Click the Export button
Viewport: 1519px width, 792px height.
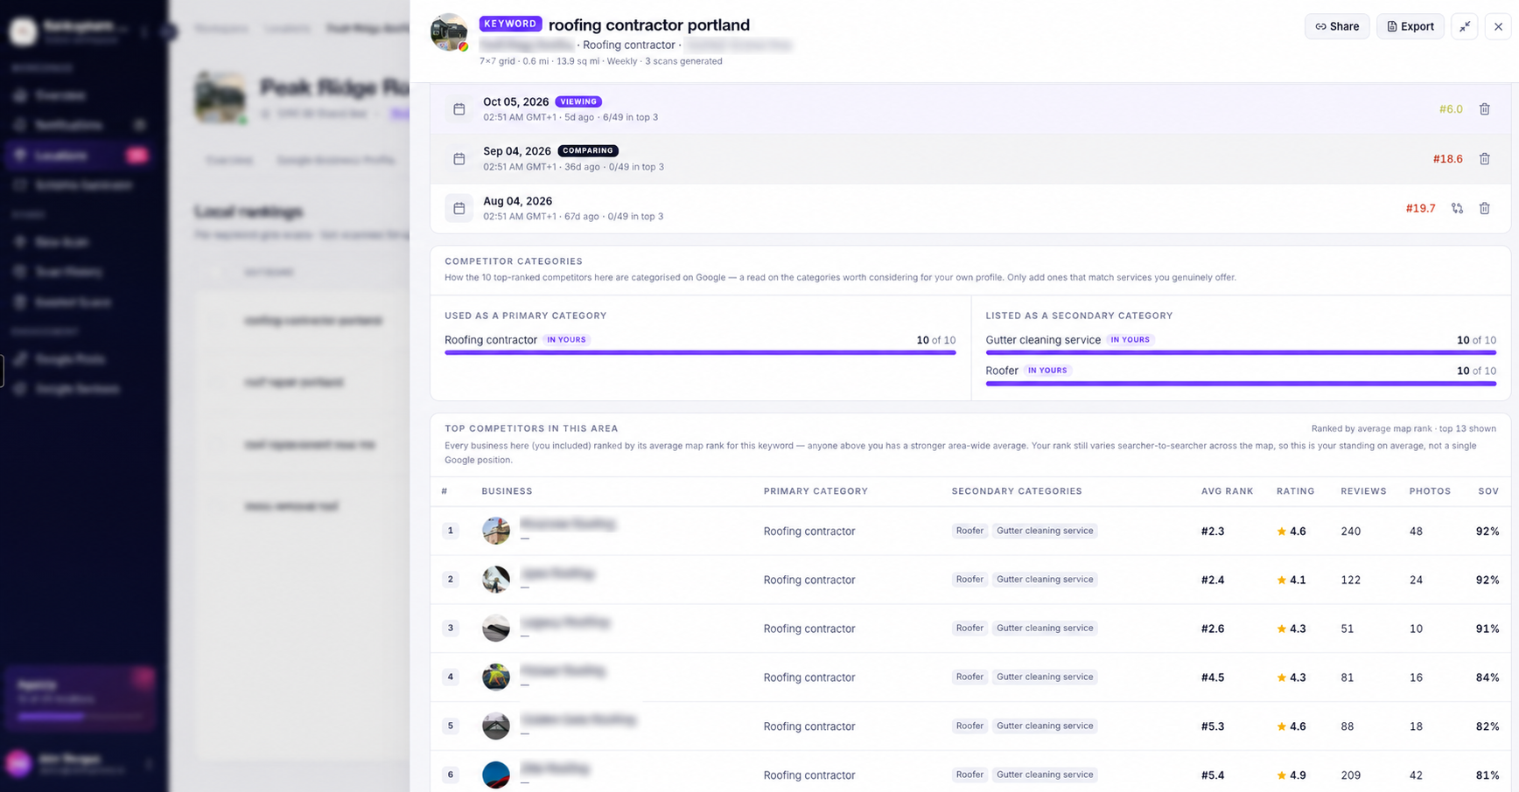1410,26
